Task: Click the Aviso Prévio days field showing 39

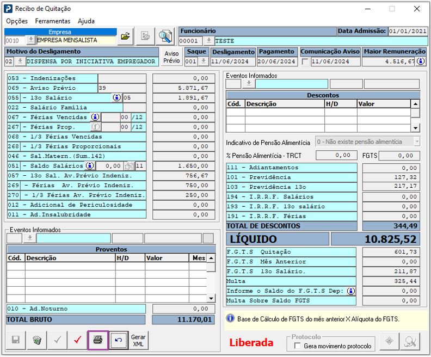Action: click(122, 88)
